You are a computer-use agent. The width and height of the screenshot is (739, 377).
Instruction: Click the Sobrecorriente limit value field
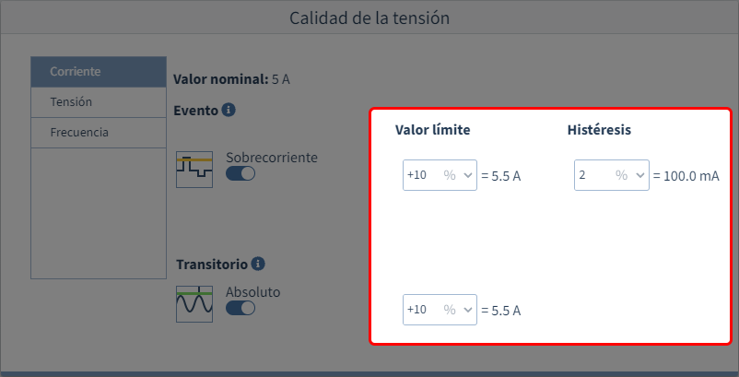[420, 175]
